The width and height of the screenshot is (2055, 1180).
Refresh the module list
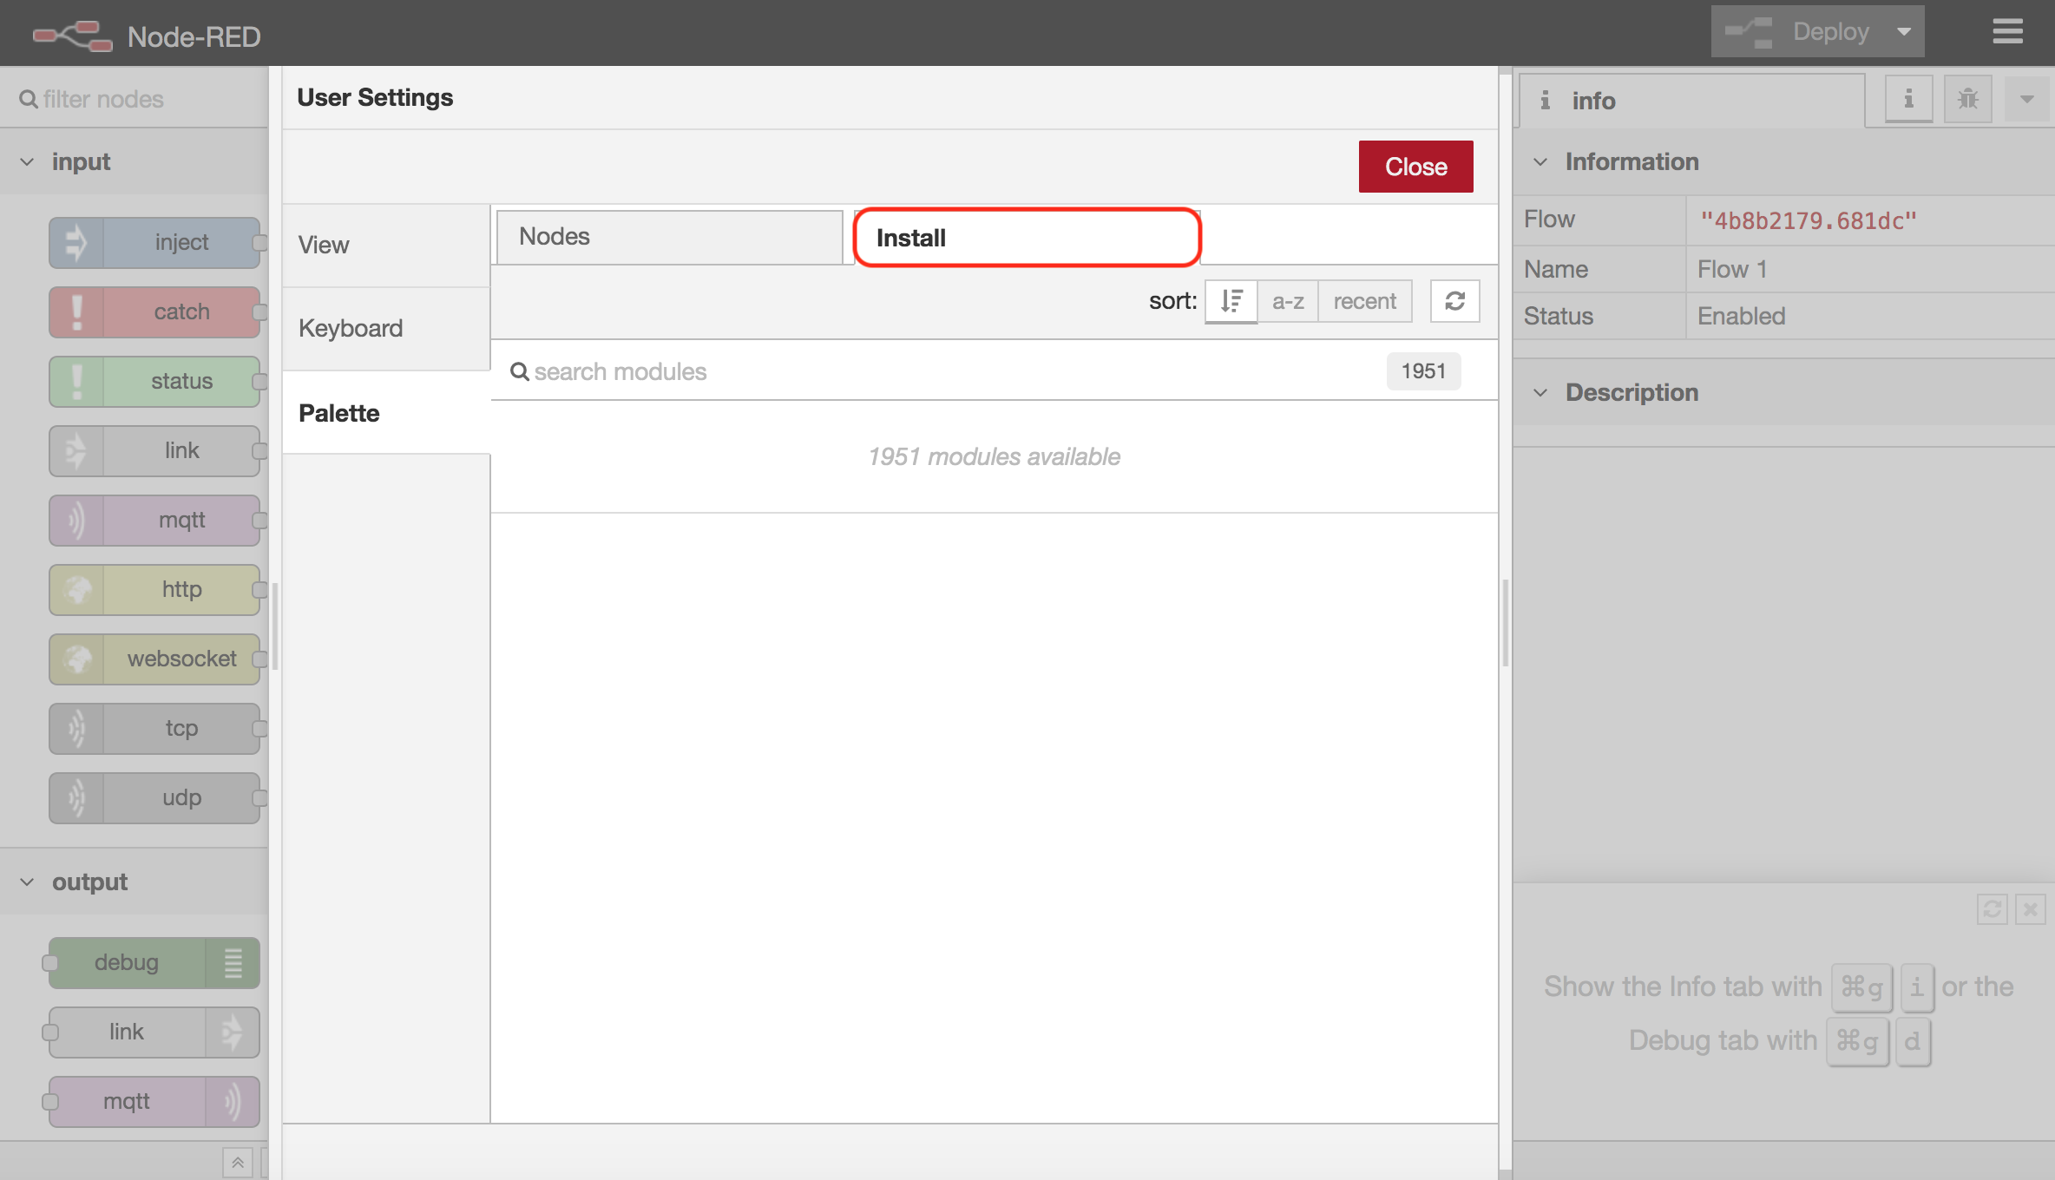point(1454,301)
